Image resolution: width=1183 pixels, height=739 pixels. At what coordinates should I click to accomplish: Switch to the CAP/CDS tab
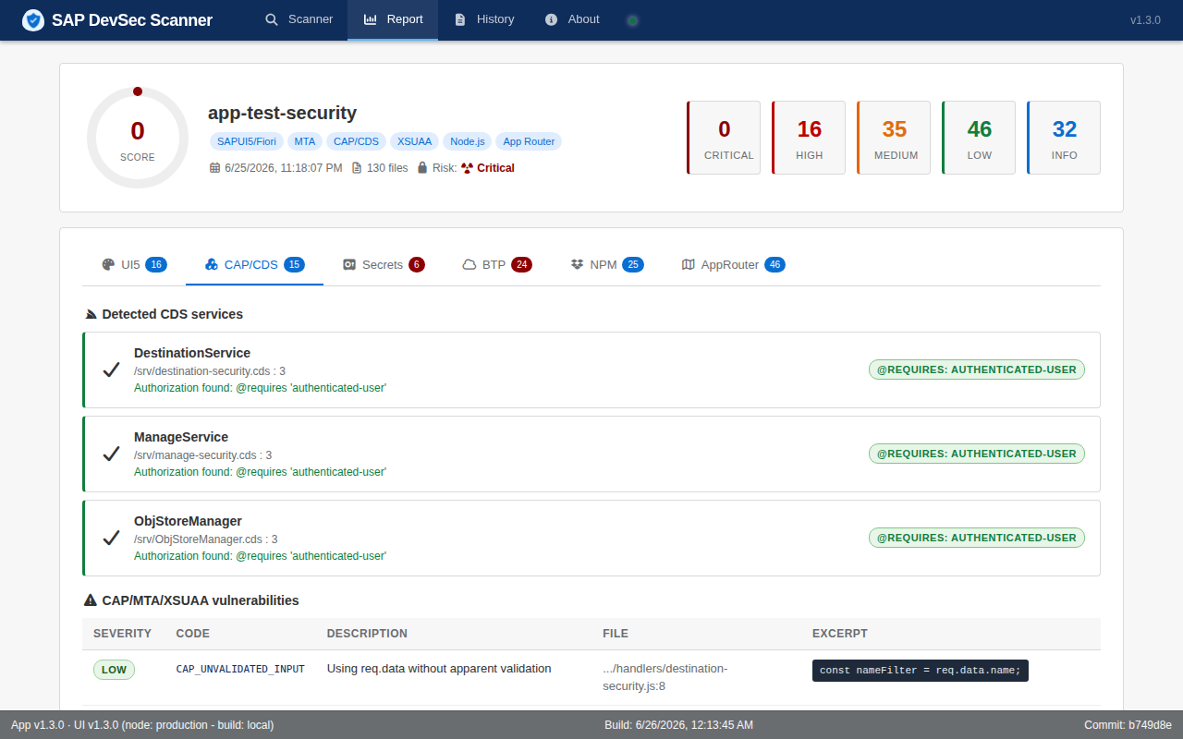point(254,265)
